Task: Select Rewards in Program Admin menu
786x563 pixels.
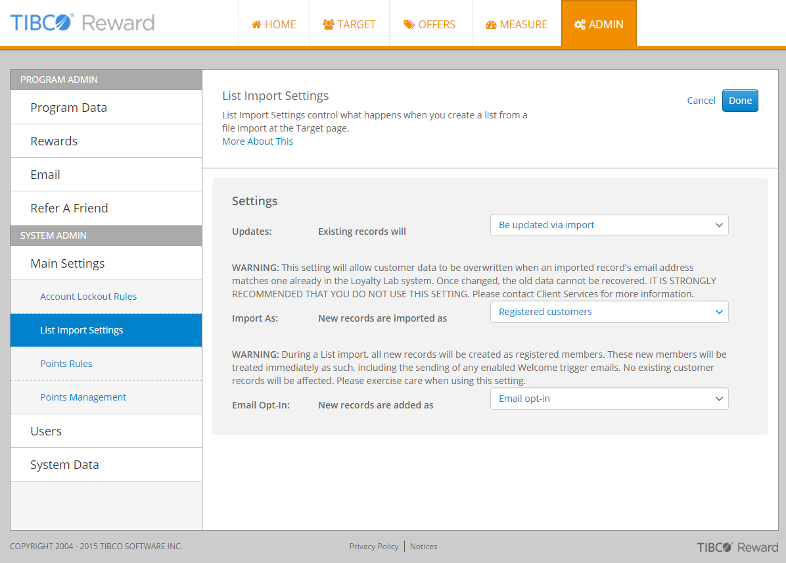Action: pos(54,141)
